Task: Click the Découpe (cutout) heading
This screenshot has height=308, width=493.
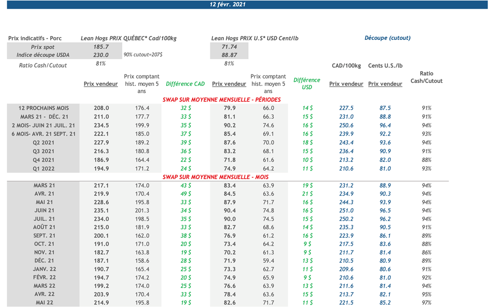Action: click(387, 38)
